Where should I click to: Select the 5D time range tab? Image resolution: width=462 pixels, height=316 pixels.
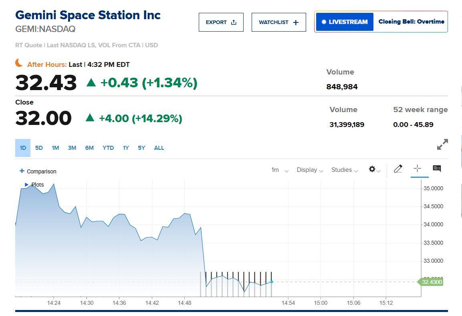(39, 148)
